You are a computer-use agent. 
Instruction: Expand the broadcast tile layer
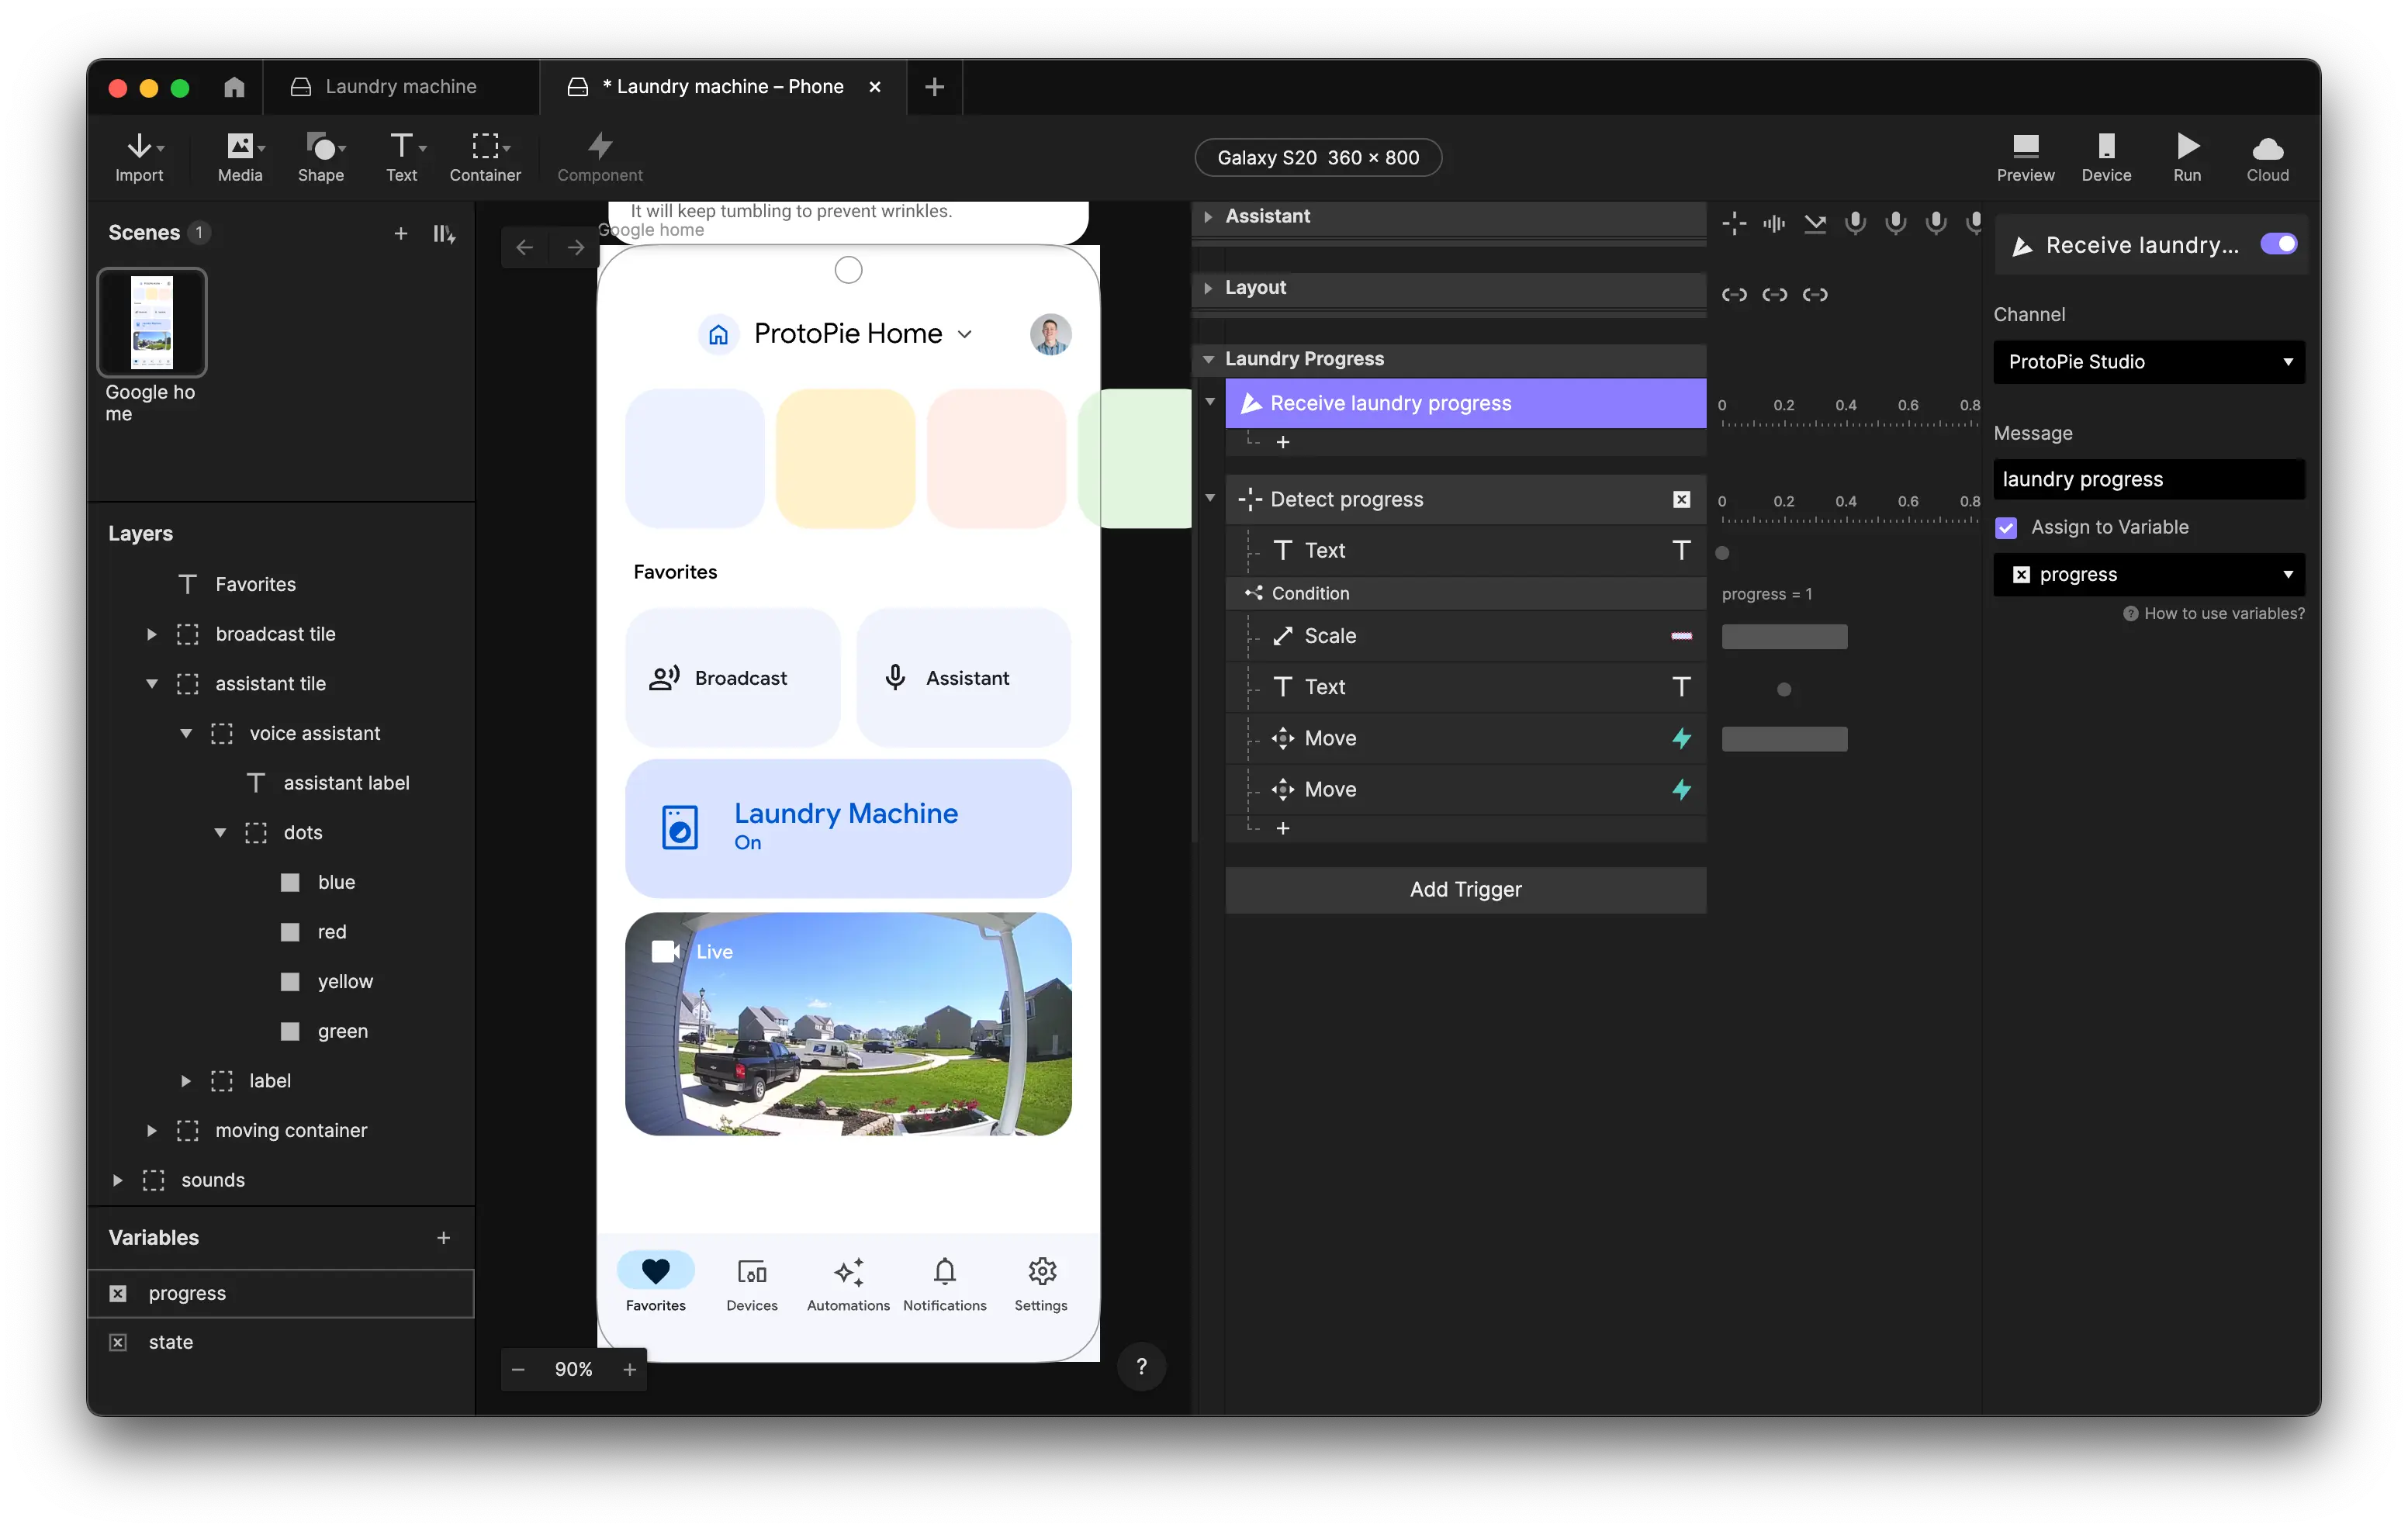point(152,634)
